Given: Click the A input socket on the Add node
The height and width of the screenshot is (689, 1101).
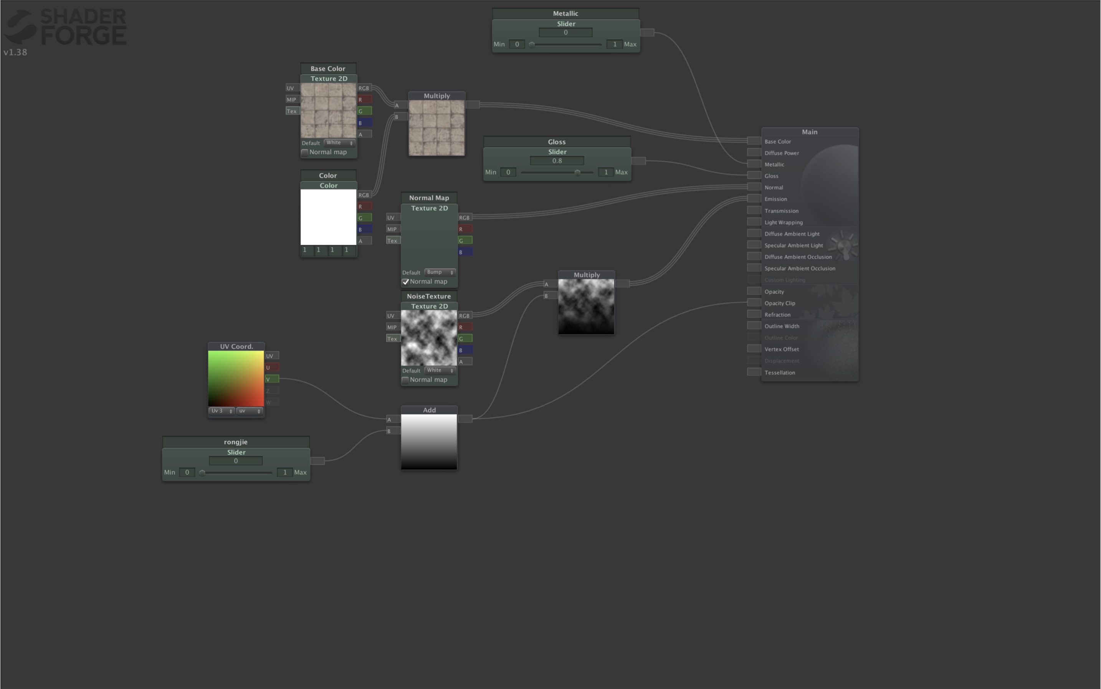Looking at the screenshot, I should (x=390, y=420).
